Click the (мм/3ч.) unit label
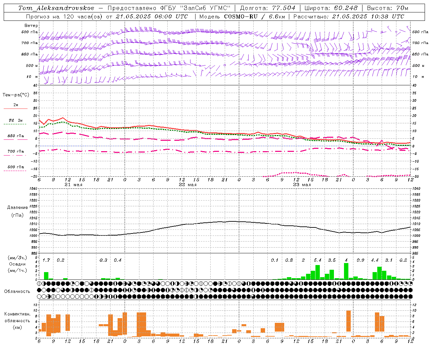This screenshot has height=344, width=430. click(x=17, y=258)
